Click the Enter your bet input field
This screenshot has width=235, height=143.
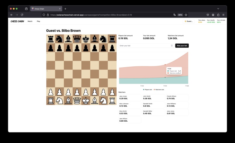[x=146, y=46]
